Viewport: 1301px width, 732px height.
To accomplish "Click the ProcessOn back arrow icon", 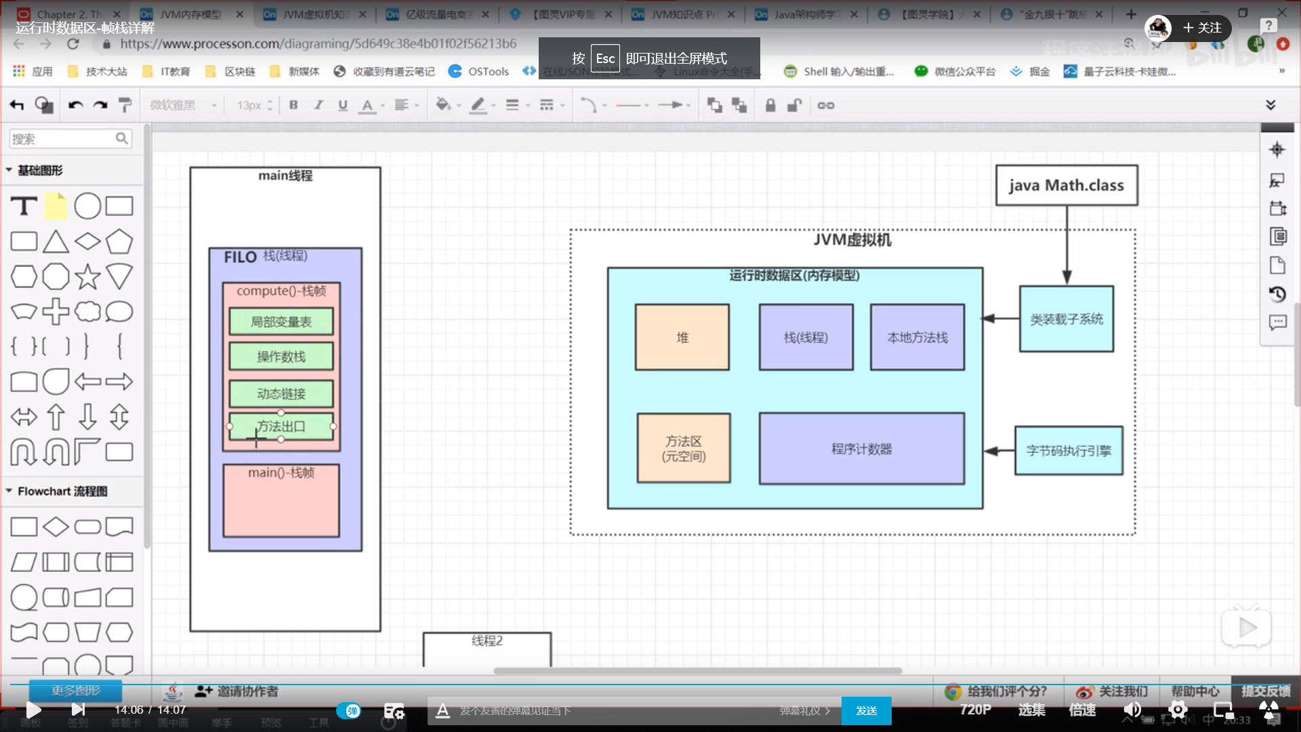I will (x=17, y=105).
